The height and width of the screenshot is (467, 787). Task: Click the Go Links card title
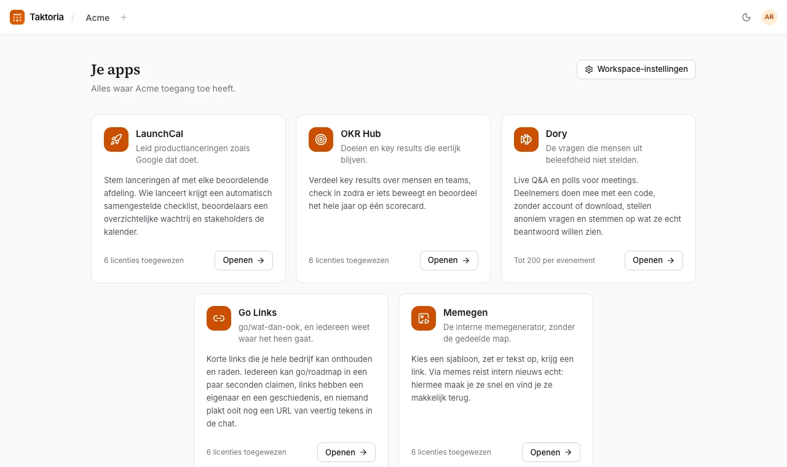(258, 313)
